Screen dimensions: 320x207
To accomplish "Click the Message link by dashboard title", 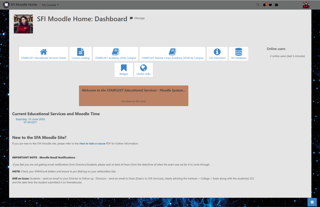I will coord(137,18).
